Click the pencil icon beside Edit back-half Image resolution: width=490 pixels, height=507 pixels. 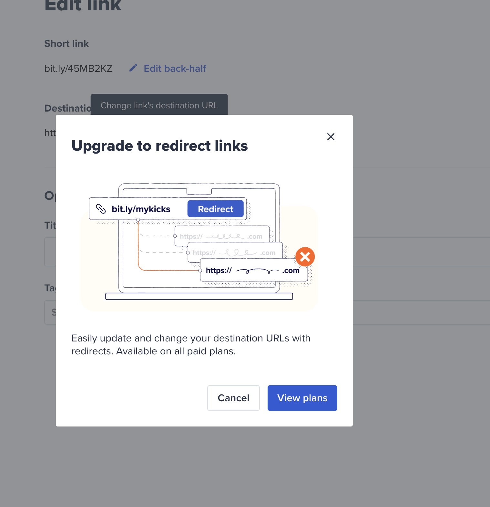133,68
